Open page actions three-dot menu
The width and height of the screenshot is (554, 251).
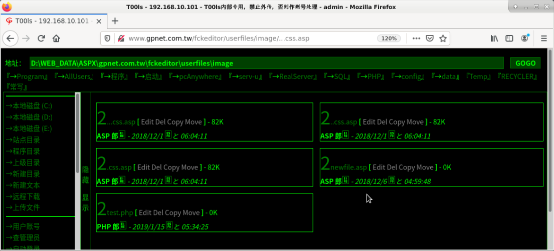pos(417,38)
